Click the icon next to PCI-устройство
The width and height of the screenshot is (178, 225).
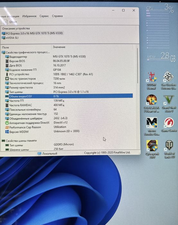(7, 74)
